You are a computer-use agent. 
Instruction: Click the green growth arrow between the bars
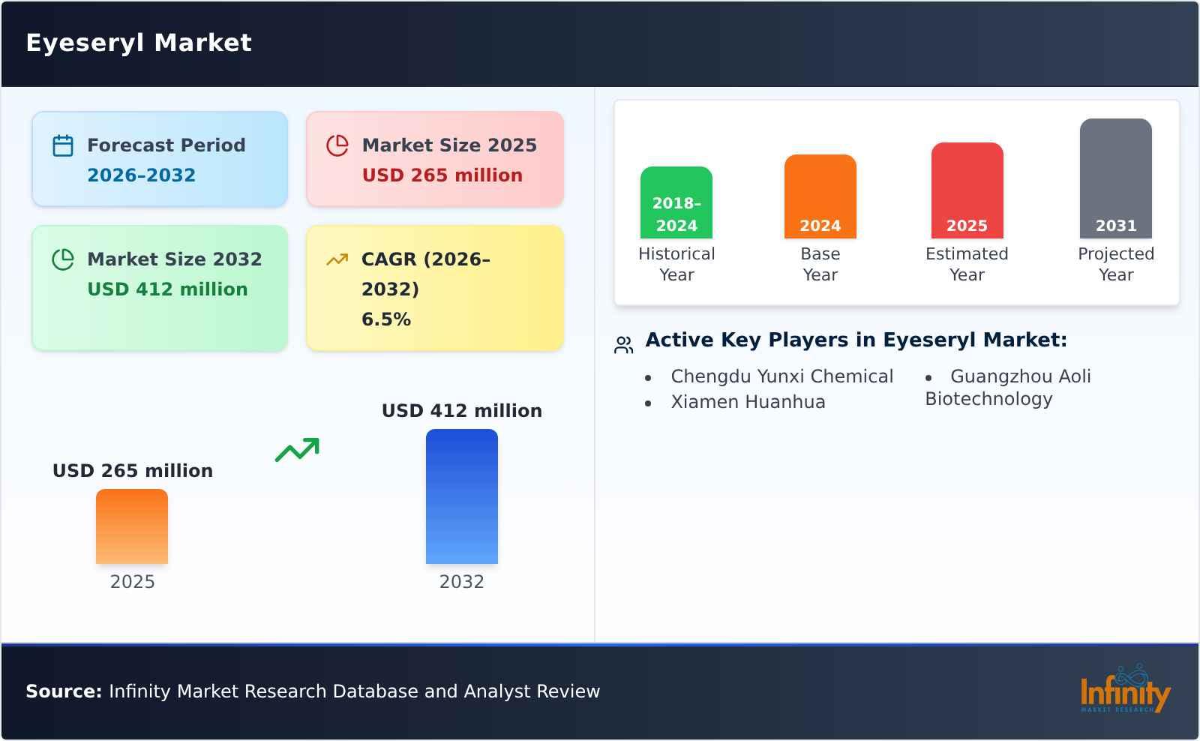298,448
